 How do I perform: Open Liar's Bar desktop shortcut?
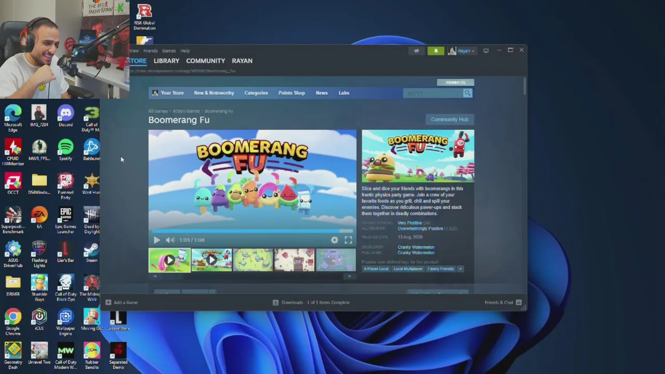pos(65,252)
